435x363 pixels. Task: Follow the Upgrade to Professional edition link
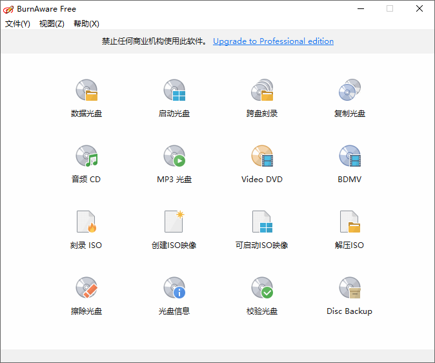273,41
